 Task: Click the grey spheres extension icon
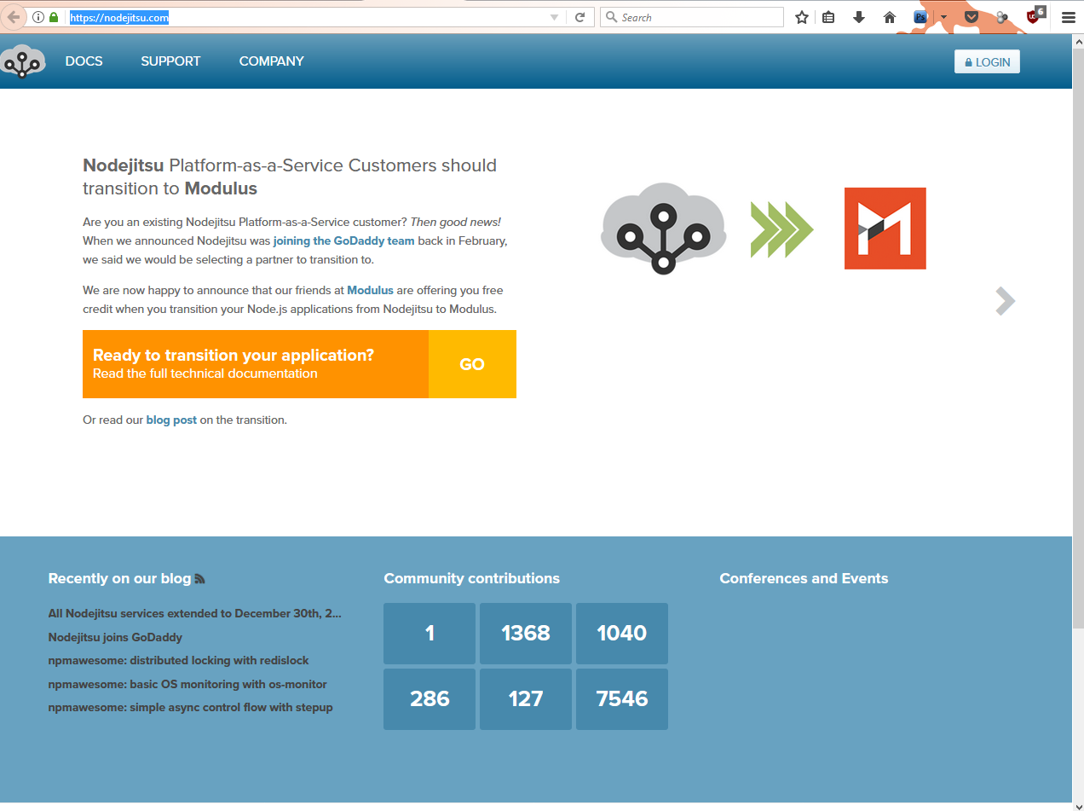tap(1001, 17)
